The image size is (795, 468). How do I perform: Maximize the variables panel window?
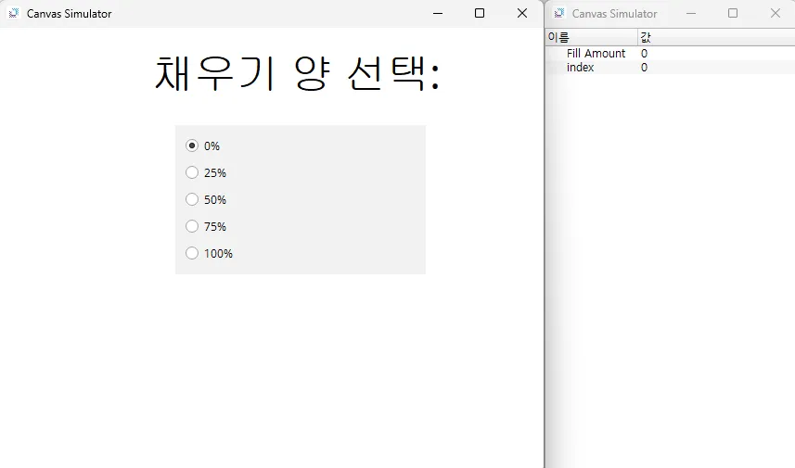tap(733, 13)
